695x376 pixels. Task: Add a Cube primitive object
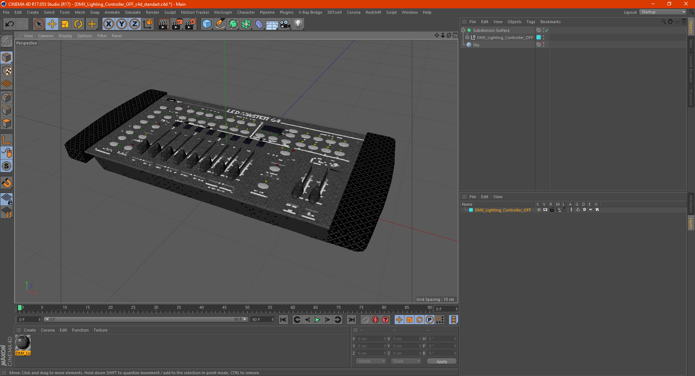[207, 24]
